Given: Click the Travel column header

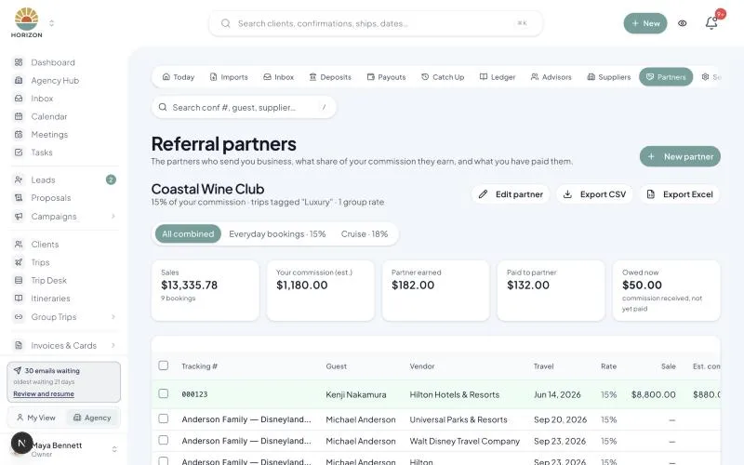Looking at the screenshot, I should (543, 366).
